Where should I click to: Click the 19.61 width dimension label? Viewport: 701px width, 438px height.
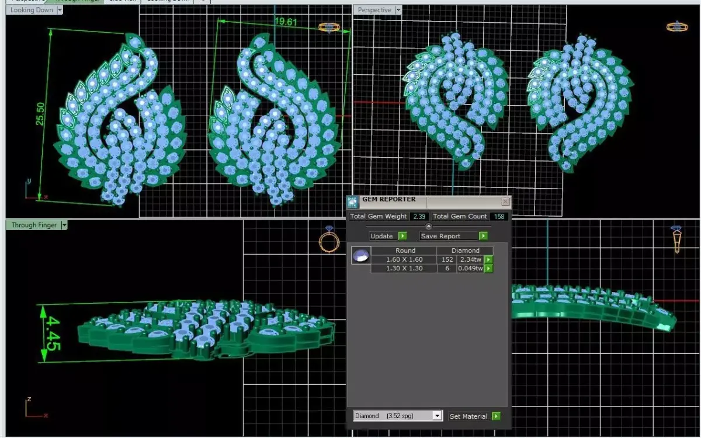click(x=286, y=22)
